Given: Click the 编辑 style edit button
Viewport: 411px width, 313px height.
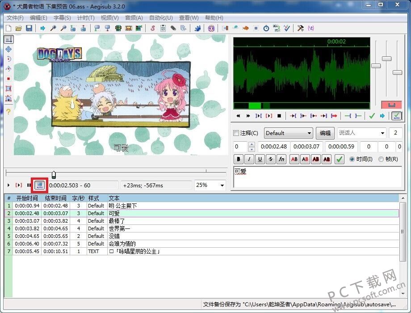Looking at the screenshot, I should 325,133.
